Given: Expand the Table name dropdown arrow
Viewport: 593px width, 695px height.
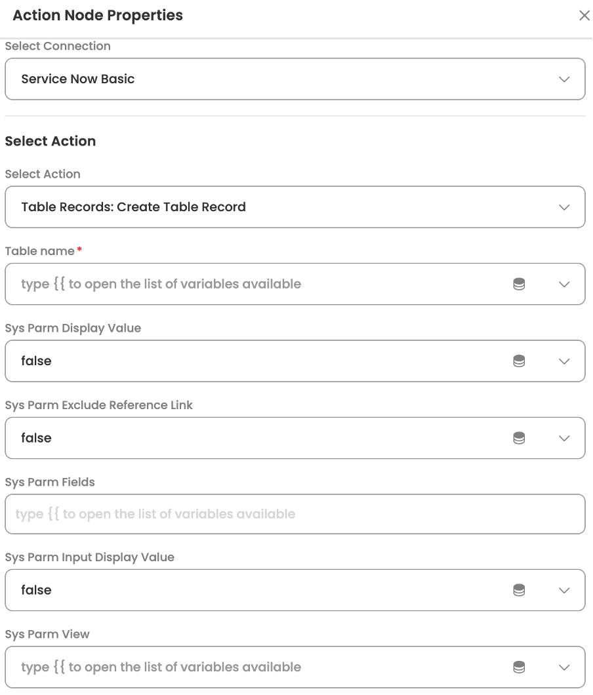Looking at the screenshot, I should coord(564,285).
